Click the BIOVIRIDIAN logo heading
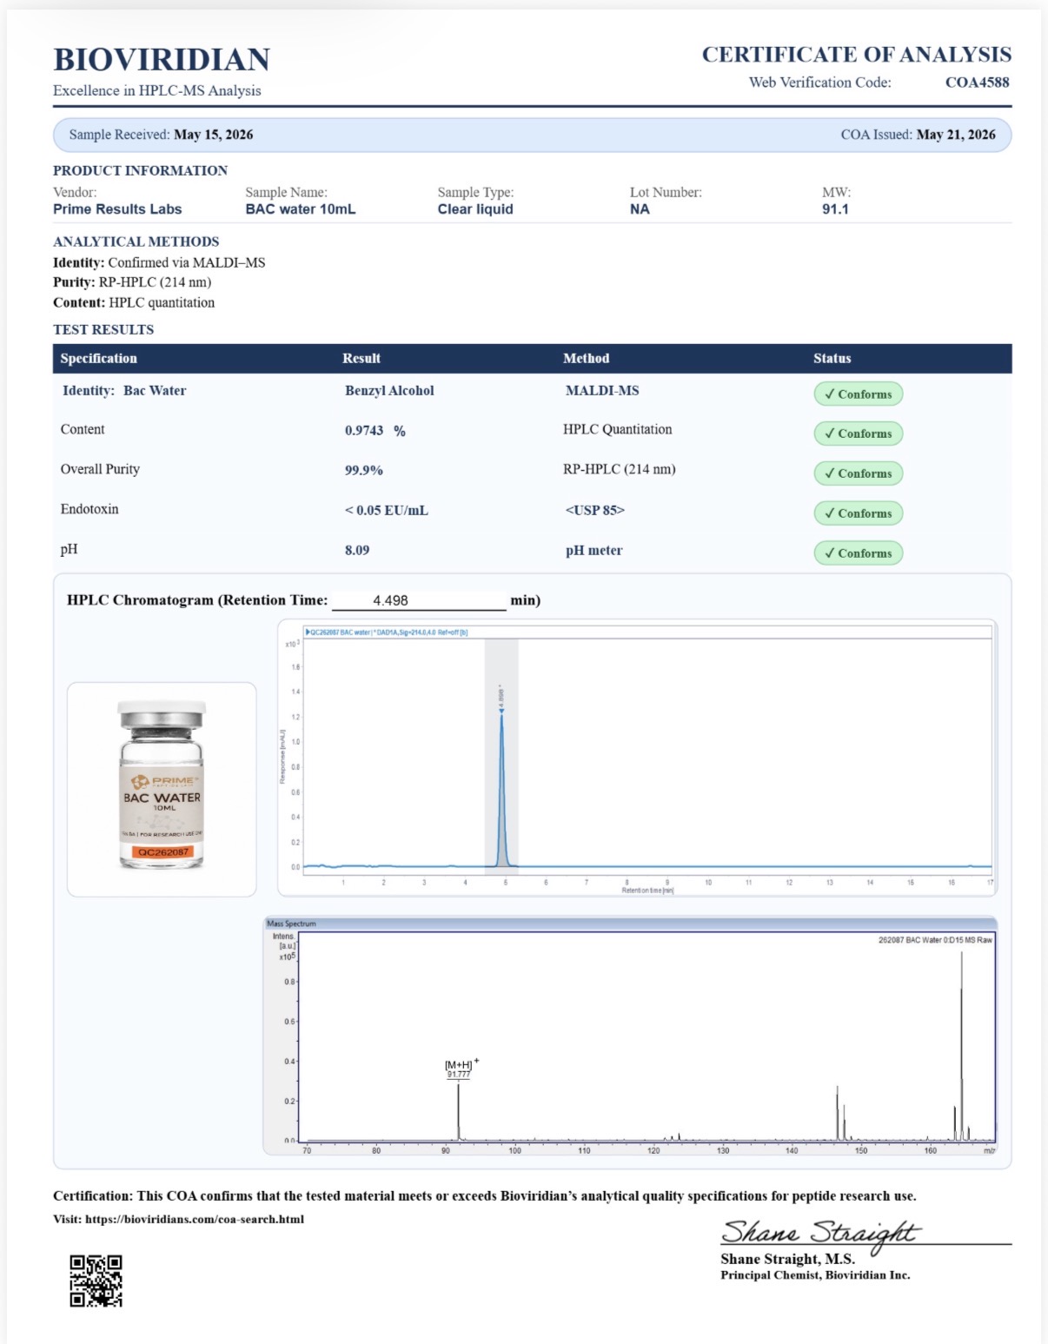This screenshot has height=1344, width=1048. click(162, 59)
